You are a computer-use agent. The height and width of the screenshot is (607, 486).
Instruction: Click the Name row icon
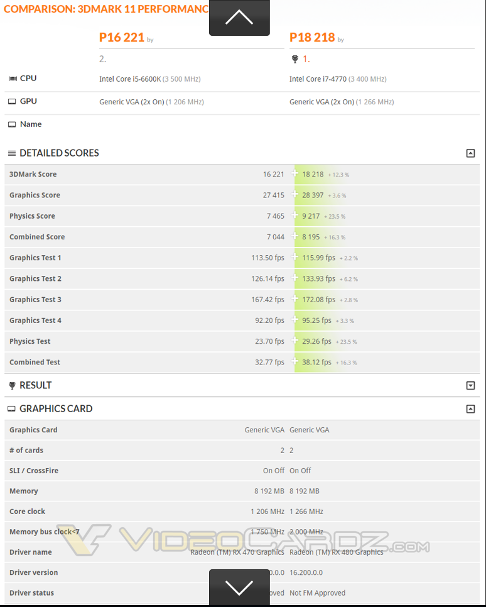[x=12, y=124]
